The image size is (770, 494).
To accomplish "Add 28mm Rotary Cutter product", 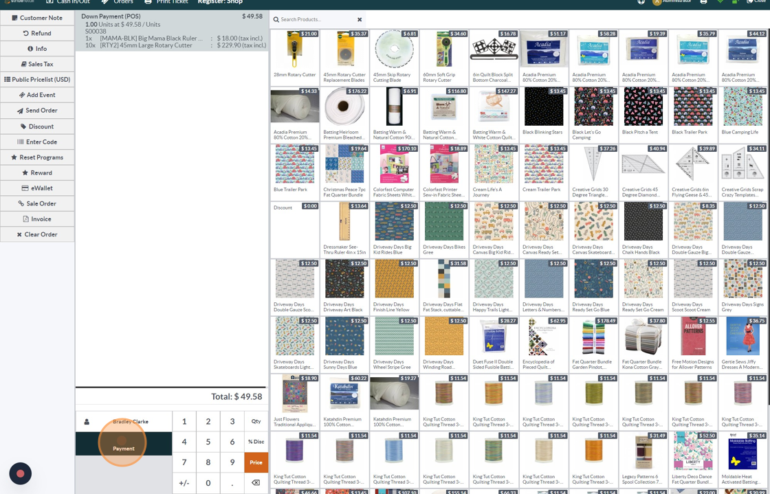I will pos(295,58).
